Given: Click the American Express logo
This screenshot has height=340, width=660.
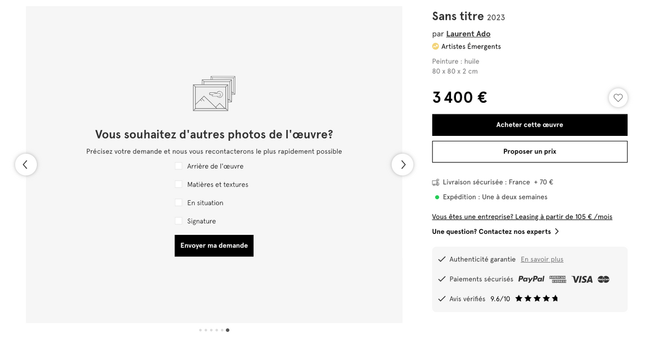Looking at the screenshot, I should (557, 279).
